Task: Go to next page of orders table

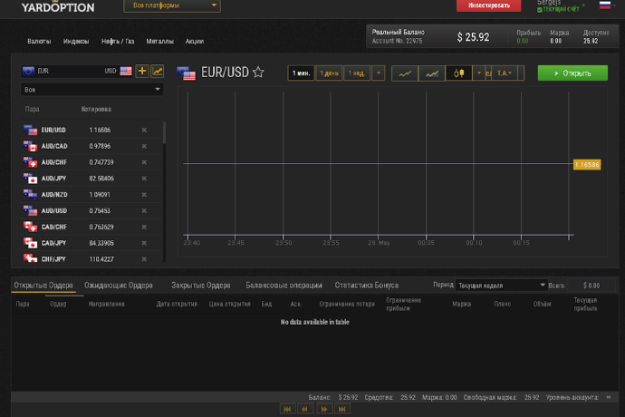Action: tap(324, 409)
